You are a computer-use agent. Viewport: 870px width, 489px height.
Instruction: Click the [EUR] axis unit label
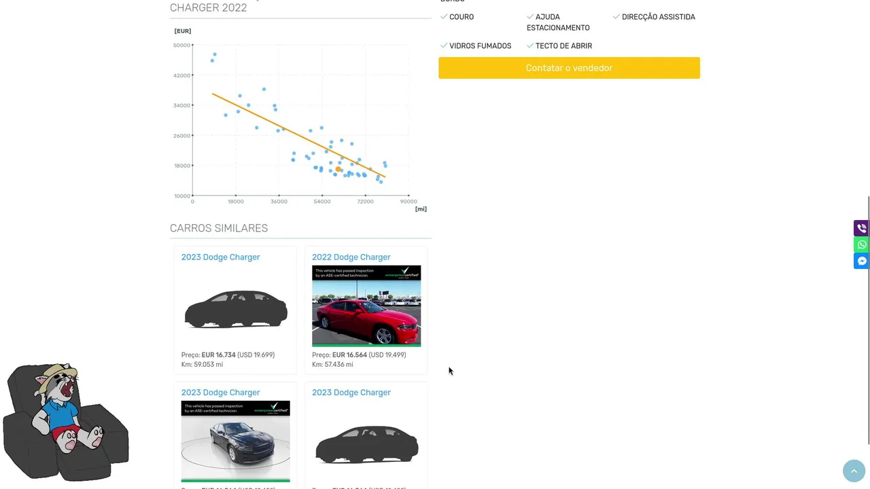coord(183,31)
